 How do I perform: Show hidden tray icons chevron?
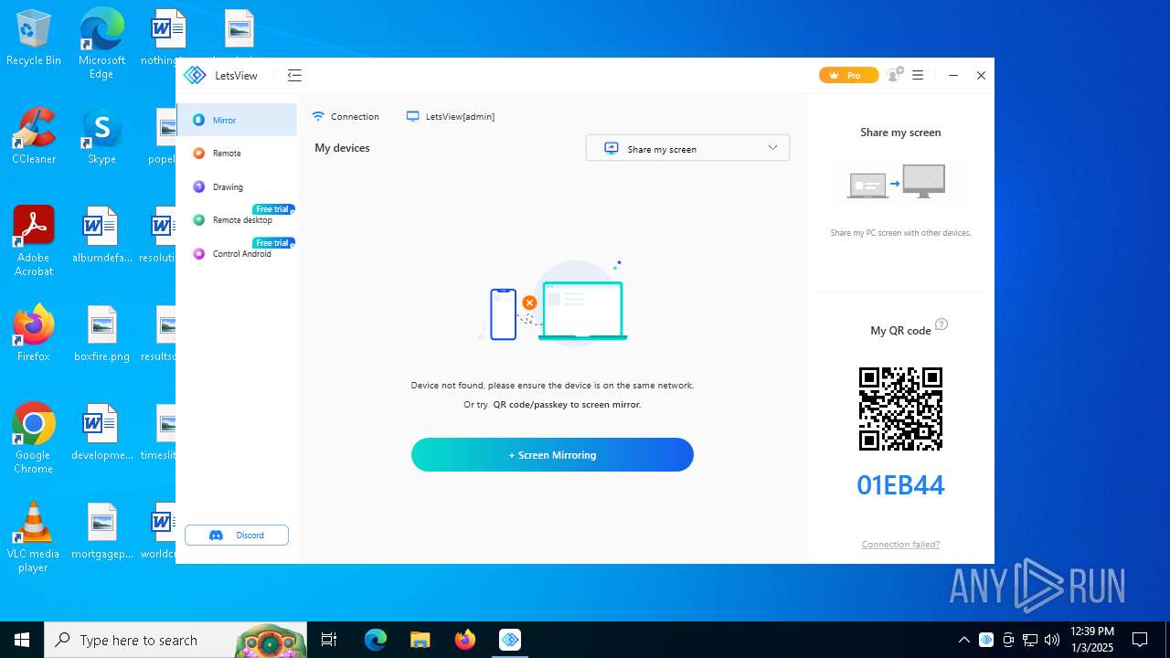[x=964, y=640]
